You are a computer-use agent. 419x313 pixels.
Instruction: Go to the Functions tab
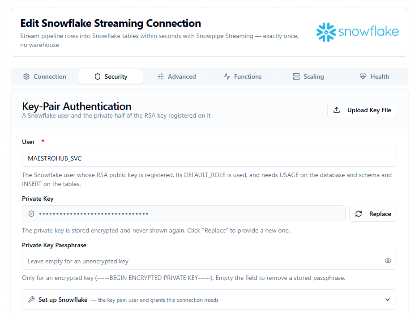(243, 76)
